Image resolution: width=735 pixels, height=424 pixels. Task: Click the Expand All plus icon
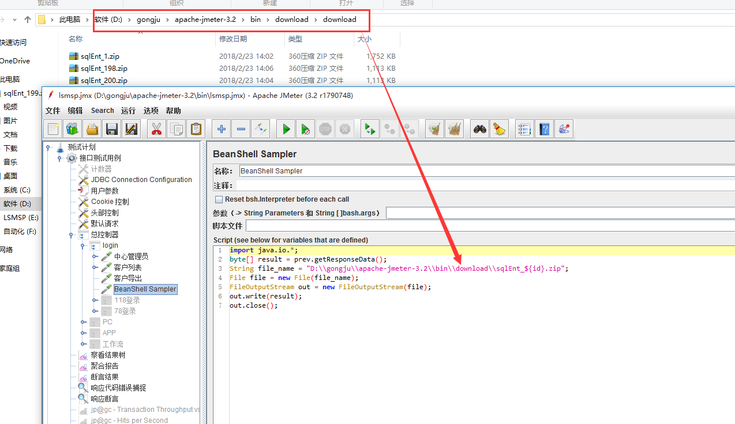coord(221,129)
